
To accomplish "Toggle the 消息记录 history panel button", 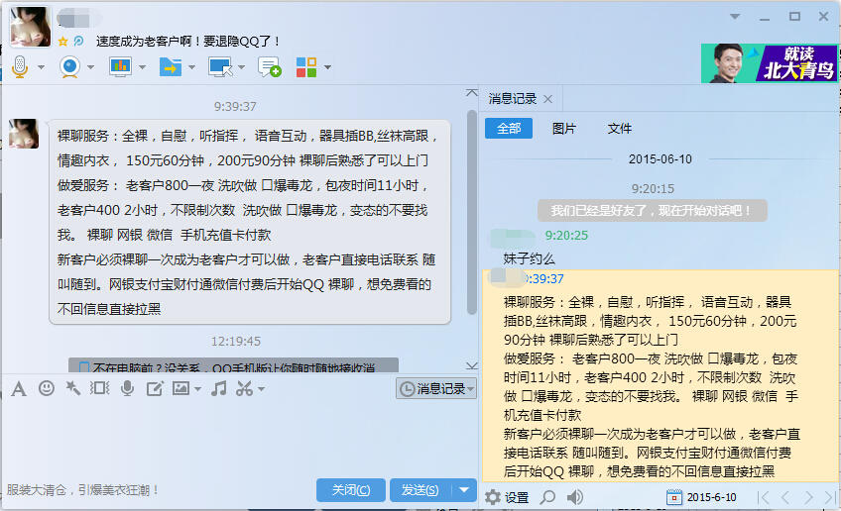I will point(436,389).
